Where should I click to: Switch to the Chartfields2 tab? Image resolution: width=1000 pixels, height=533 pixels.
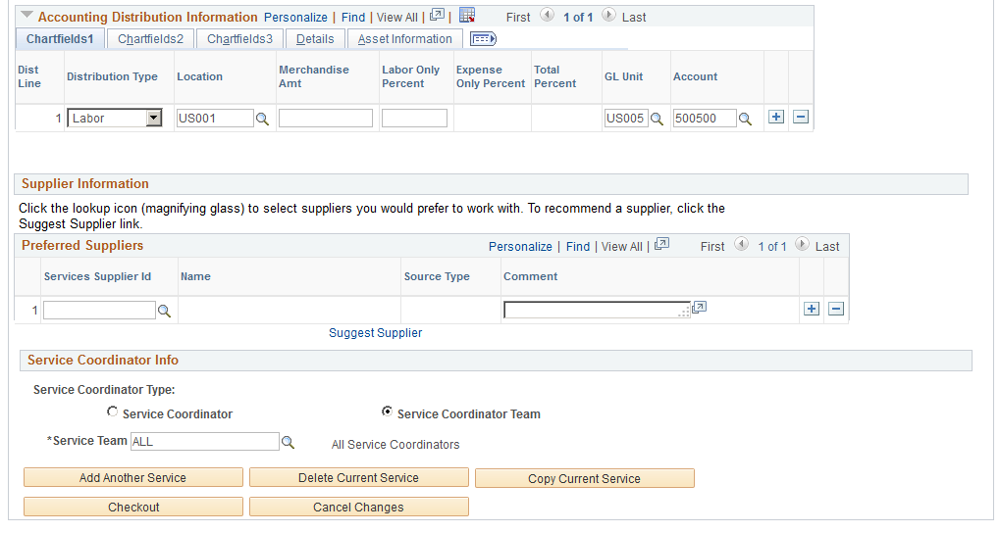(x=150, y=39)
